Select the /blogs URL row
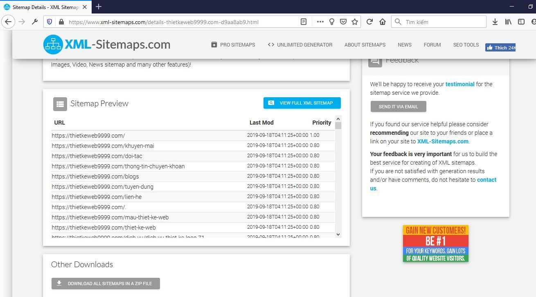Viewport: 536px width, 297px height. coord(95,176)
